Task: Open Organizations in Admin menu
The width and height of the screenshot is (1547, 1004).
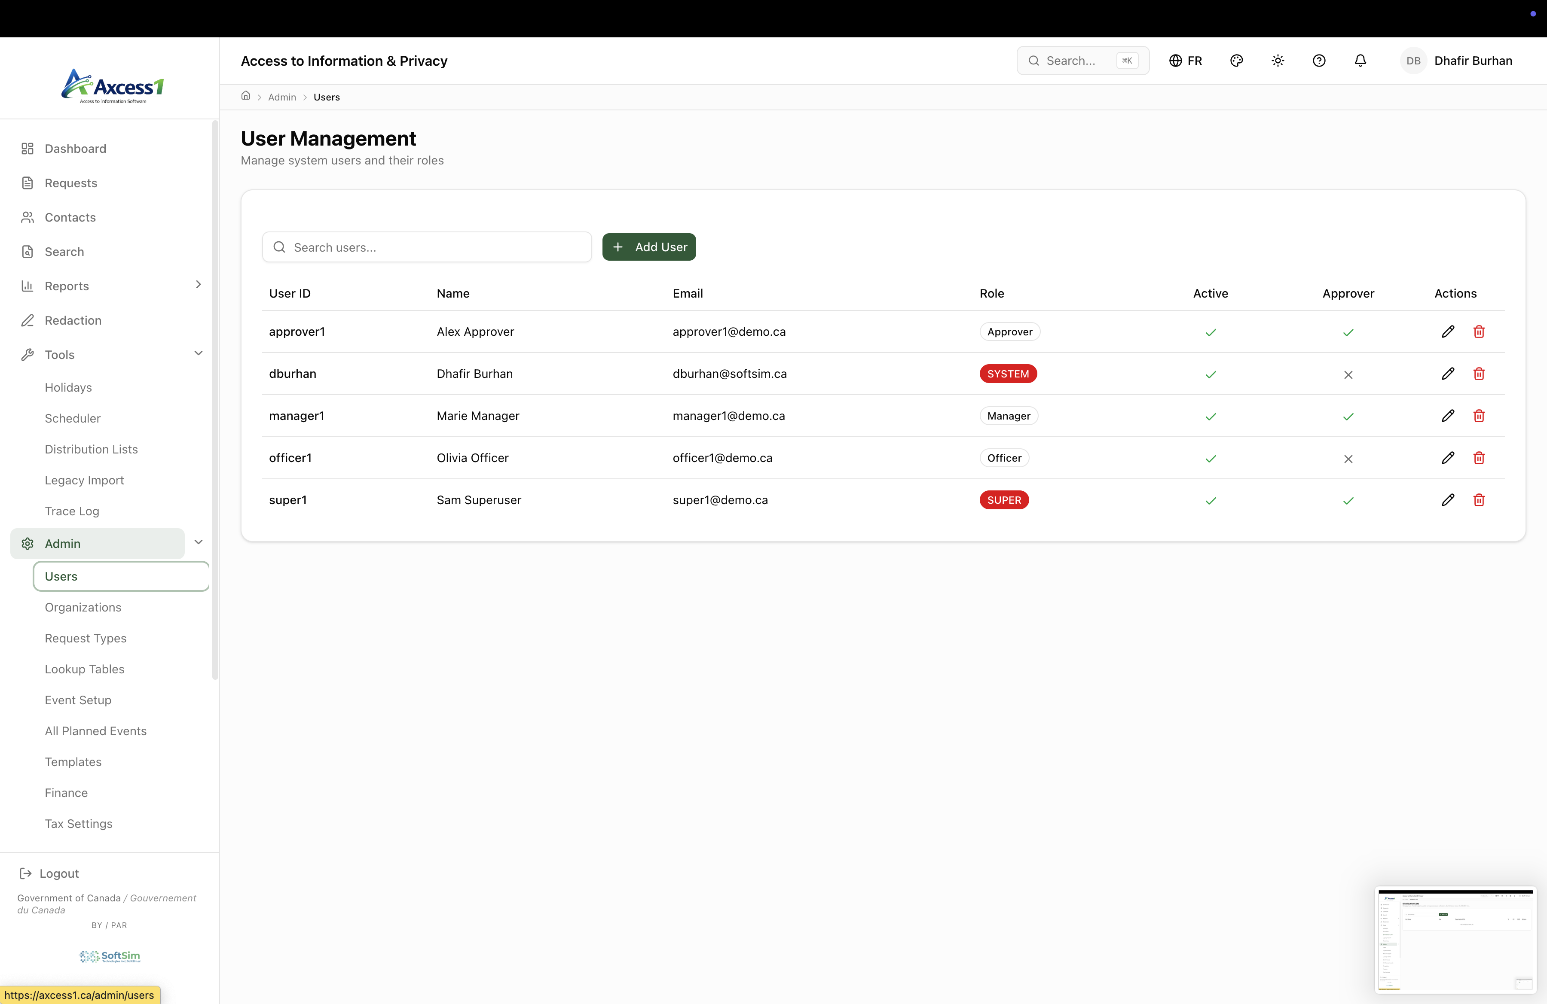Action: point(83,607)
